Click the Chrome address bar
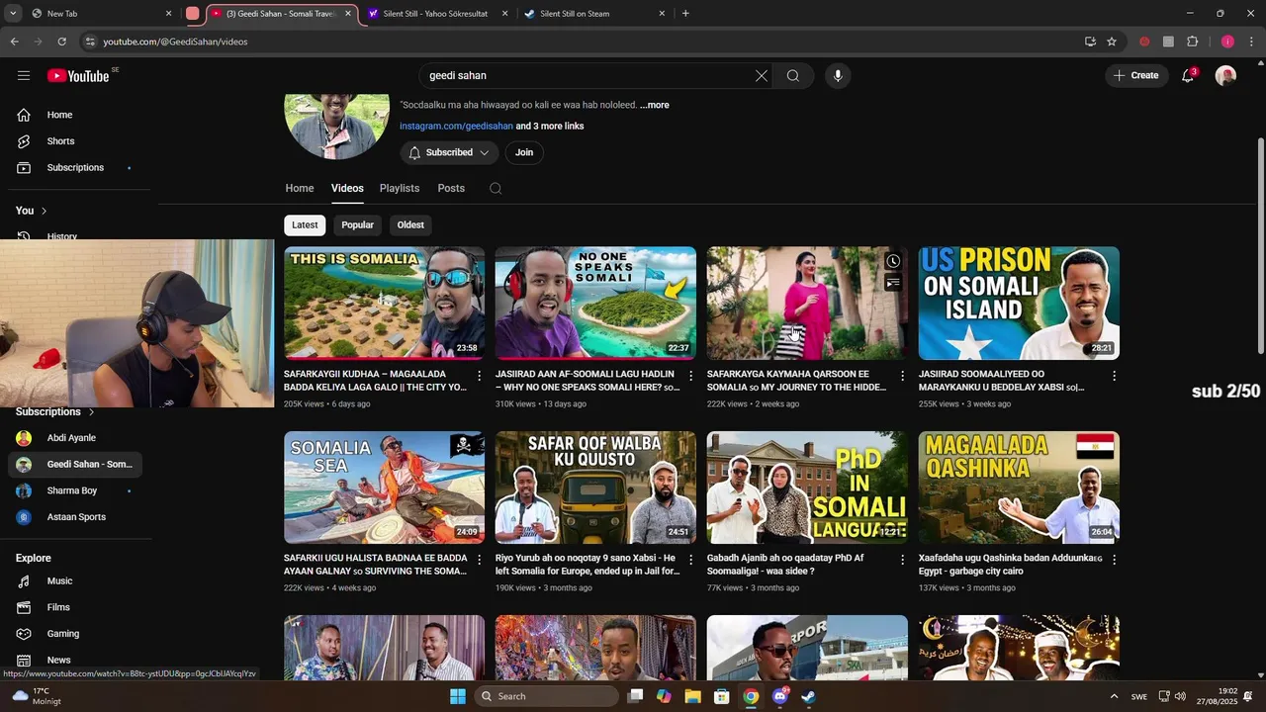Screen dimensions: 1266x712 click(x=584, y=42)
